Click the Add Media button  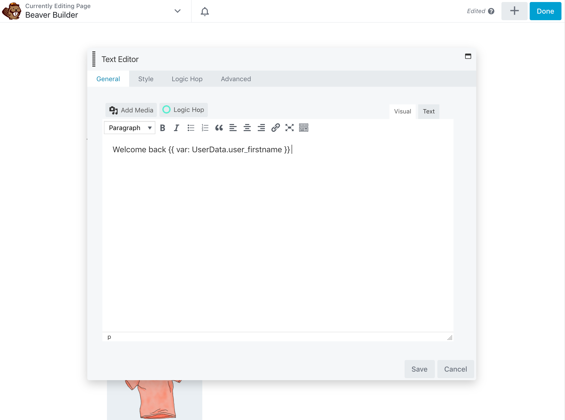pos(131,110)
